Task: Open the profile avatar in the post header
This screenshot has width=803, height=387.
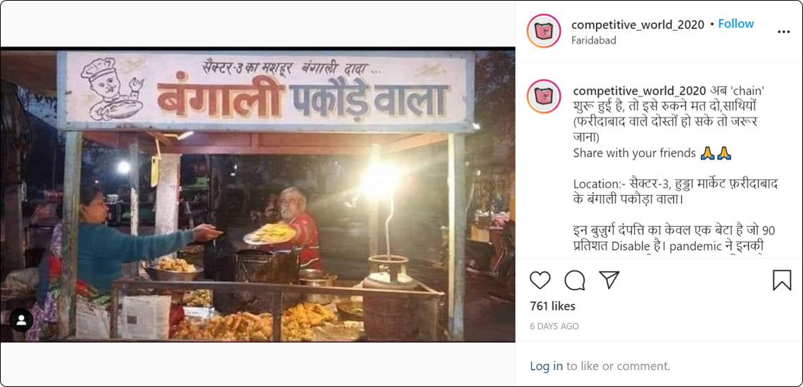Action: coord(544,31)
